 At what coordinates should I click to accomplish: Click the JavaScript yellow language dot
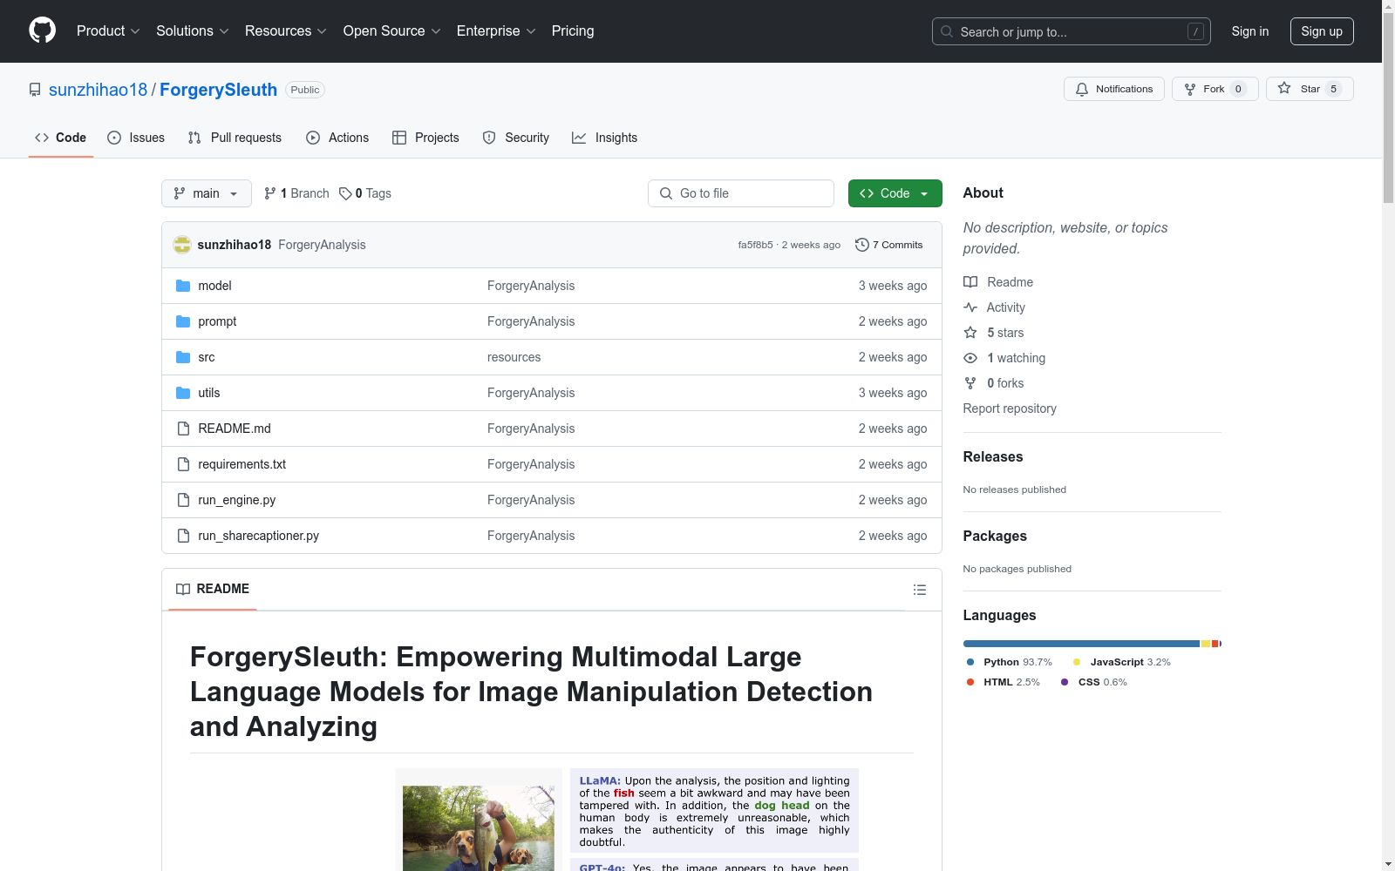point(1077,662)
